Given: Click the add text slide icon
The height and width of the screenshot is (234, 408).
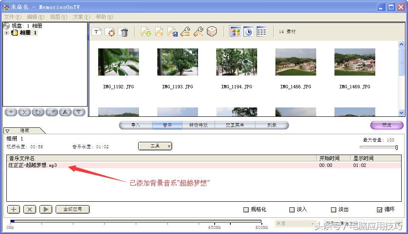Looking at the screenshot, I should [x=96, y=32].
